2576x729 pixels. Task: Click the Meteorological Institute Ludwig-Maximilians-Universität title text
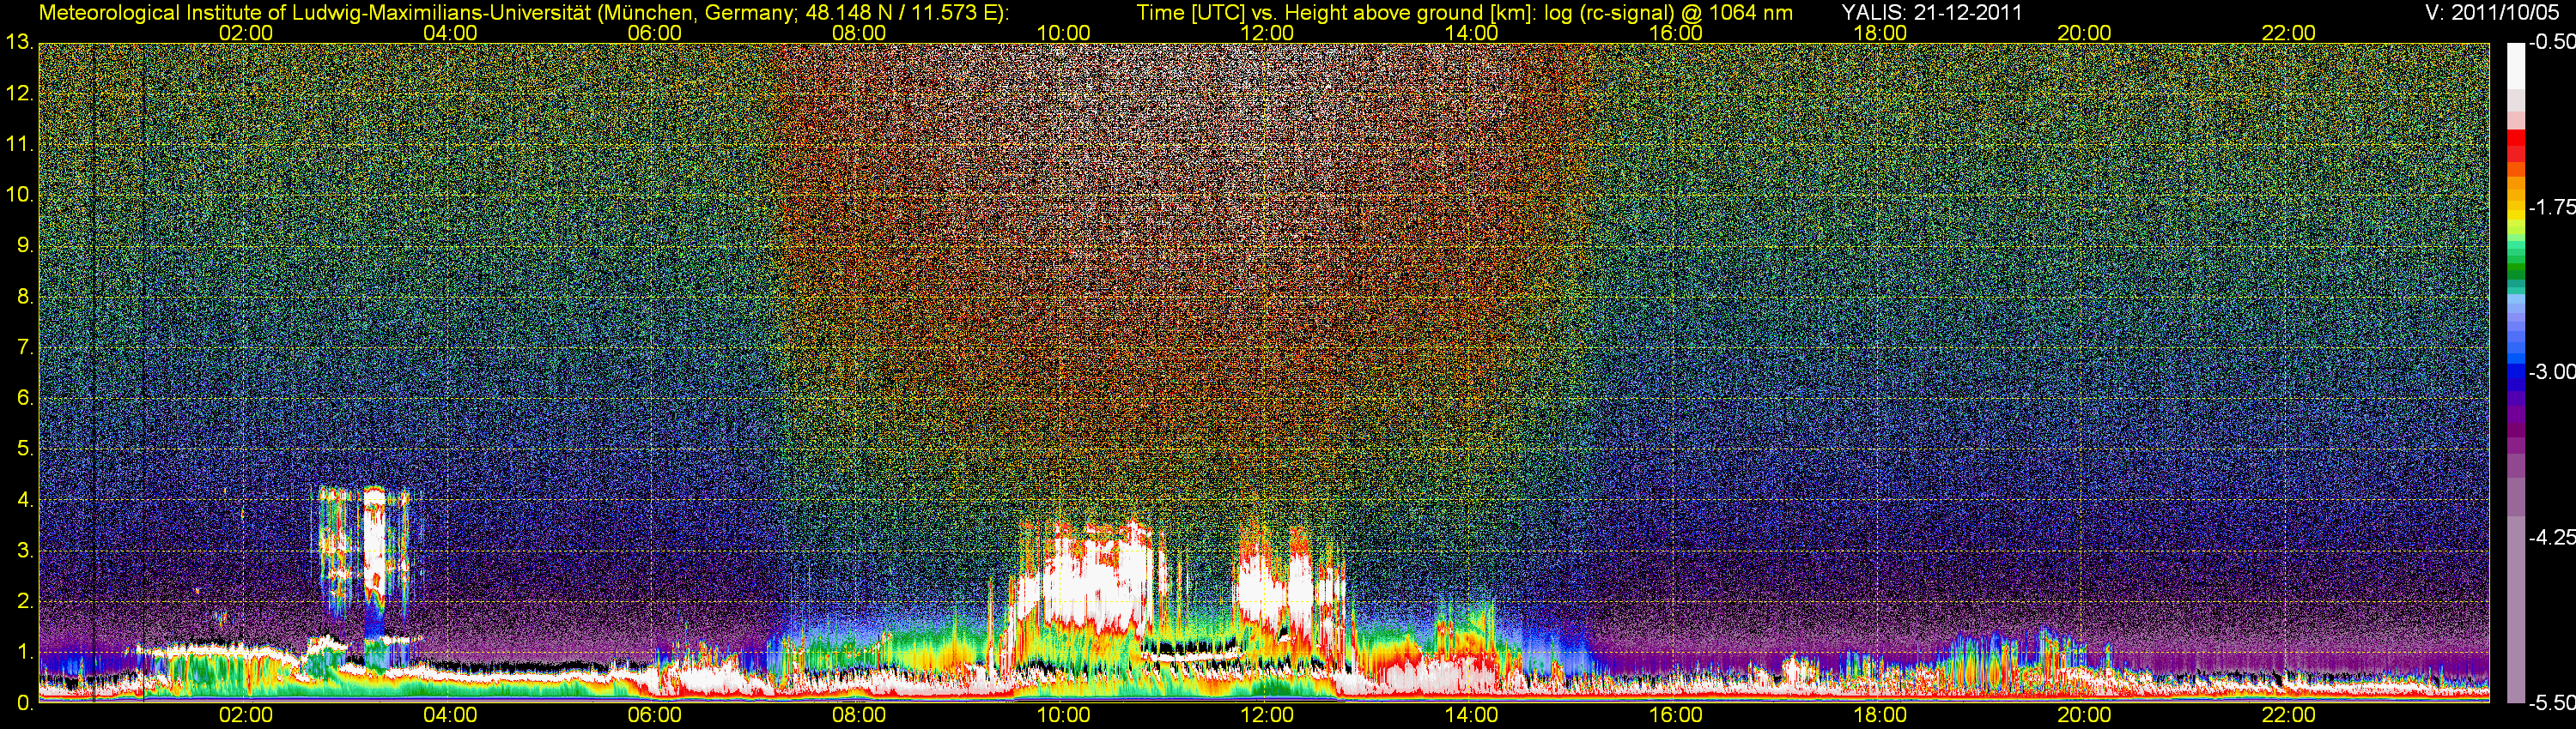point(524,13)
